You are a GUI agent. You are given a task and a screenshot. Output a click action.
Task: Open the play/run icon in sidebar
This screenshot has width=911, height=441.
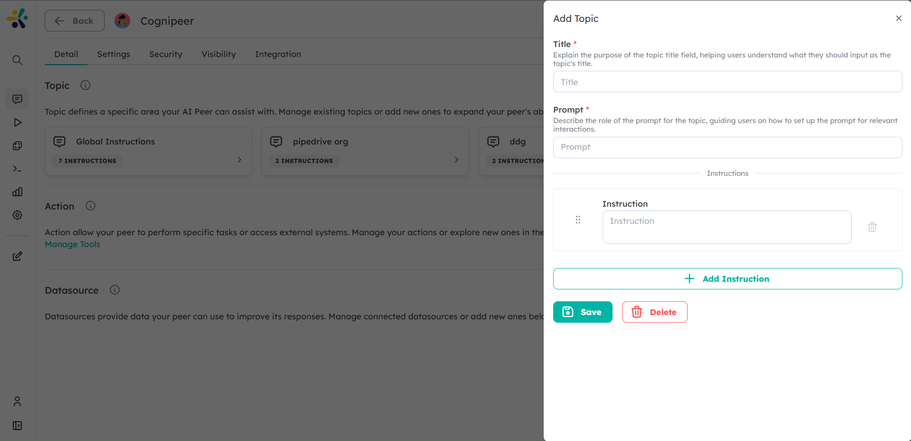(18, 123)
